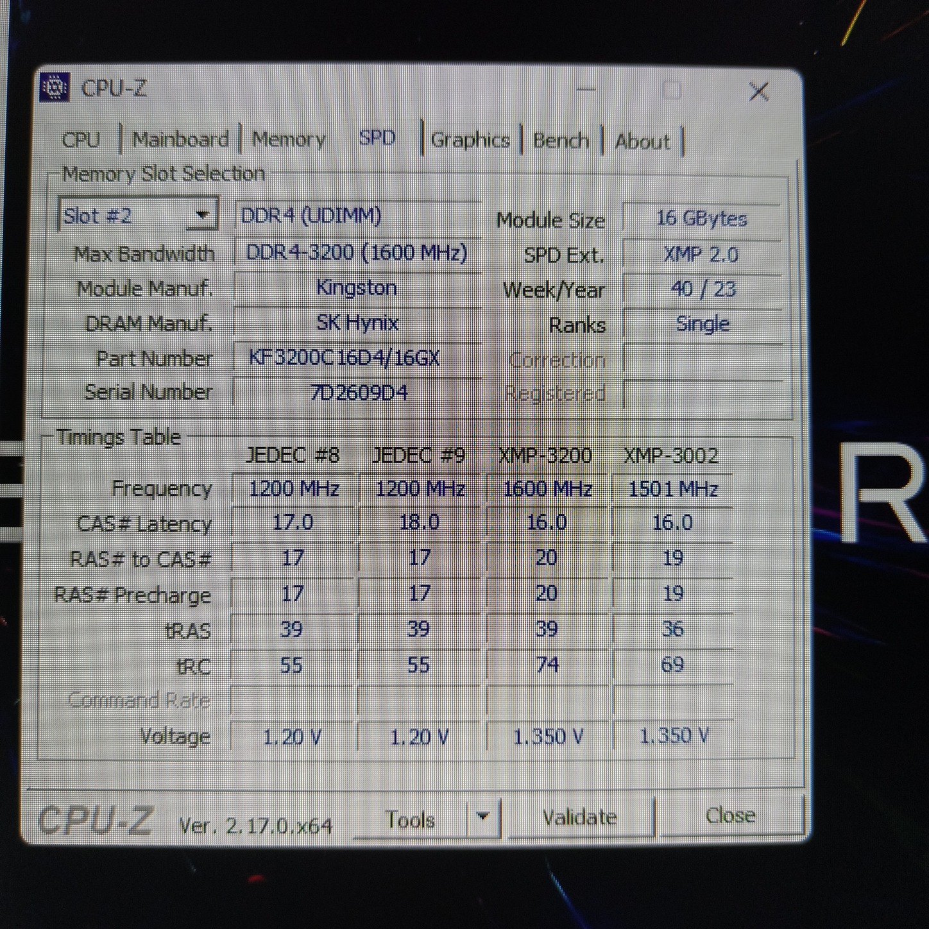Viewport: 929px width, 929px height.
Task: Select the 1501 MHz frequency cell
Action: click(x=672, y=490)
